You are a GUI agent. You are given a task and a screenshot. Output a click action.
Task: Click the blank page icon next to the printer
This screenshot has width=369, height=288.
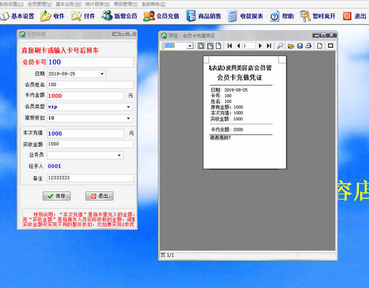[x=320, y=46]
